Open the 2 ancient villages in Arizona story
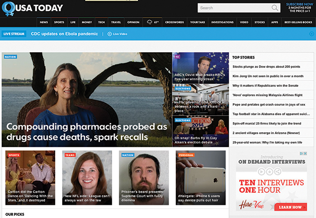 (x=266, y=133)
